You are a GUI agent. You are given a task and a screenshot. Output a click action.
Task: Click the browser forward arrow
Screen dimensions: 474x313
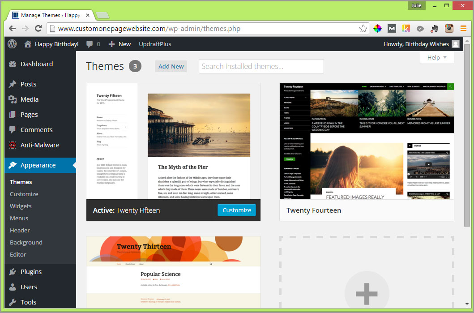(26, 28)
